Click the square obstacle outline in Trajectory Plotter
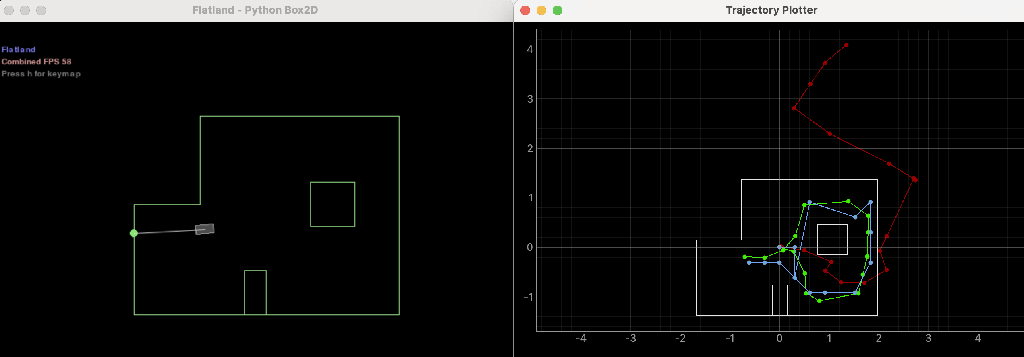1024x357 pixels. 832,240
